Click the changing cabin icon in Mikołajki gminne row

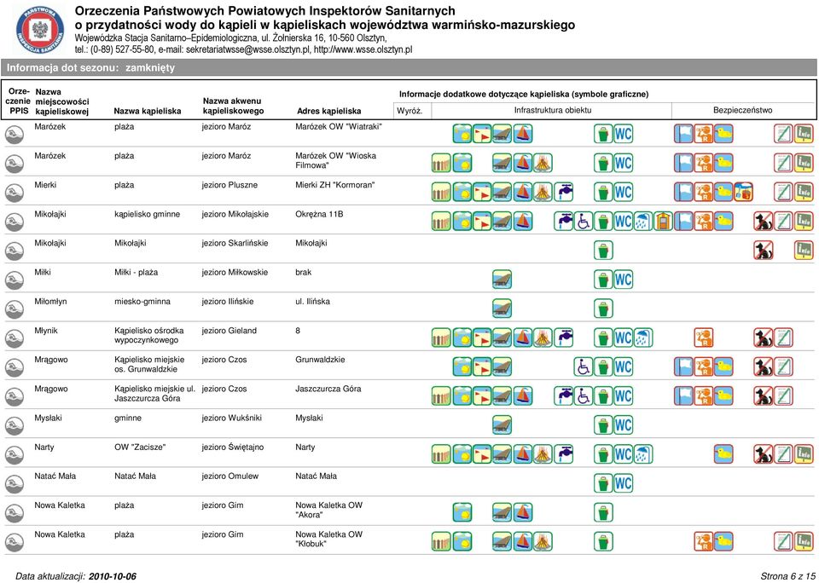tap(664, 222)
